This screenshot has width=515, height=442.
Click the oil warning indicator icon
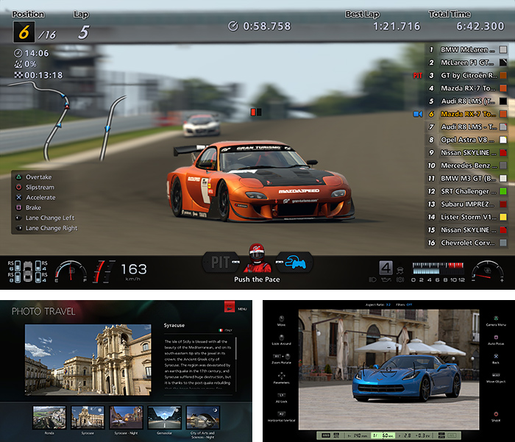(386, 279)
